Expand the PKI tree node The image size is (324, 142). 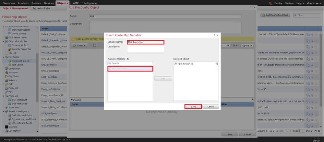[4, 84]
